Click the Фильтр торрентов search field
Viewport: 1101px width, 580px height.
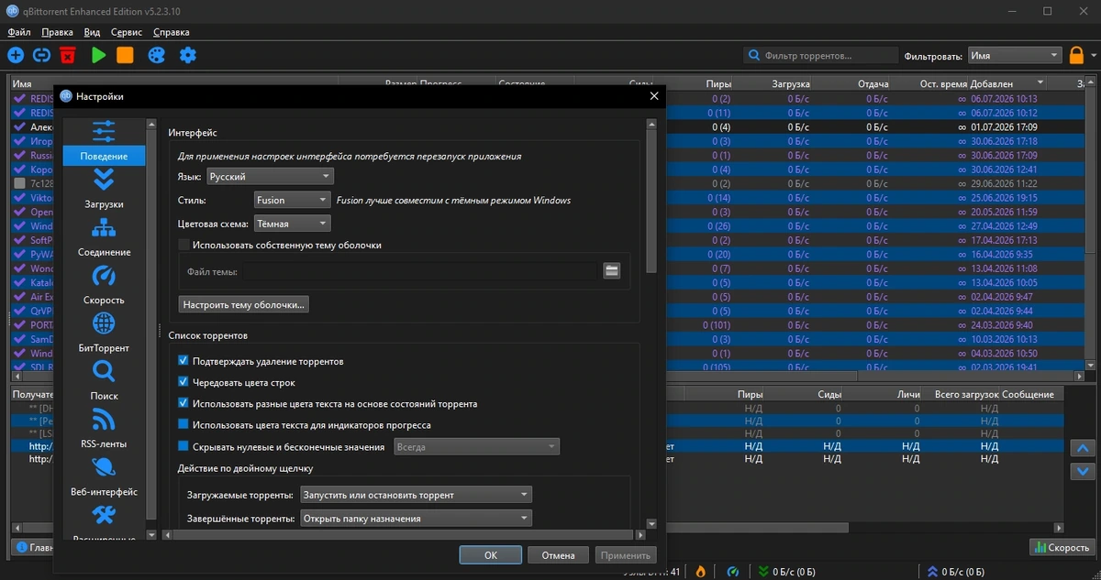click(x=820, y=55)
